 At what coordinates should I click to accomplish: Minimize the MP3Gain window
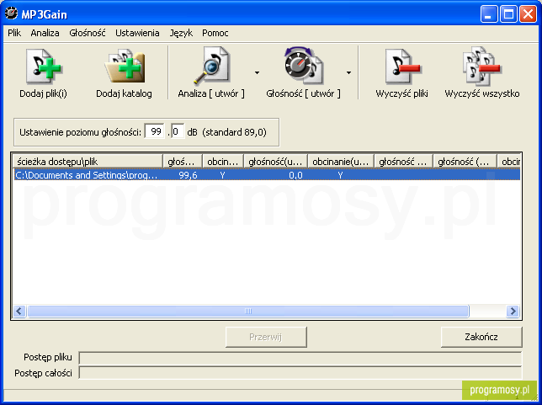489,14
